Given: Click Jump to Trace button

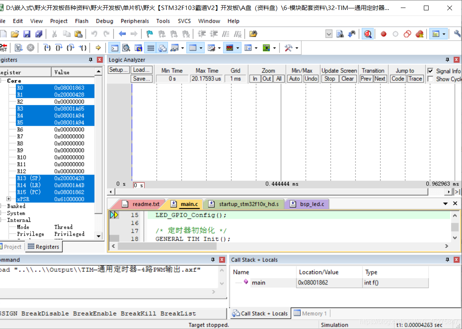Looking at the screenshot, I should click(x=415, y=79).
